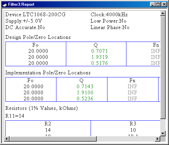
Task: Click the horizontal scrollbar left arrow
Action: pyautogui.click(x=7, y=139)
